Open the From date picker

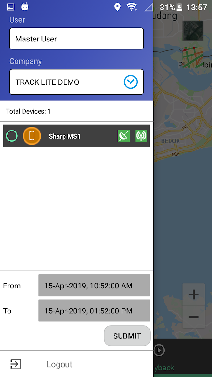[94, 286]
